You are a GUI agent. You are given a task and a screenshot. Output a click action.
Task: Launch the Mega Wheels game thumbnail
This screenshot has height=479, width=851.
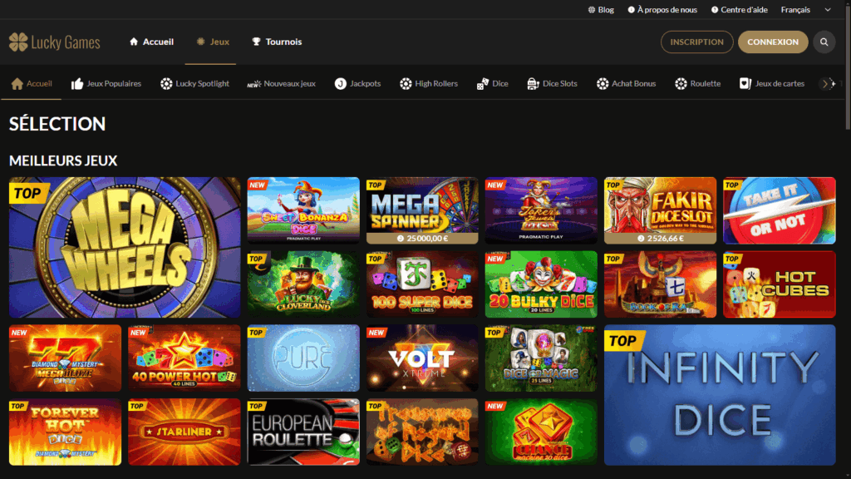coord(125,247)
